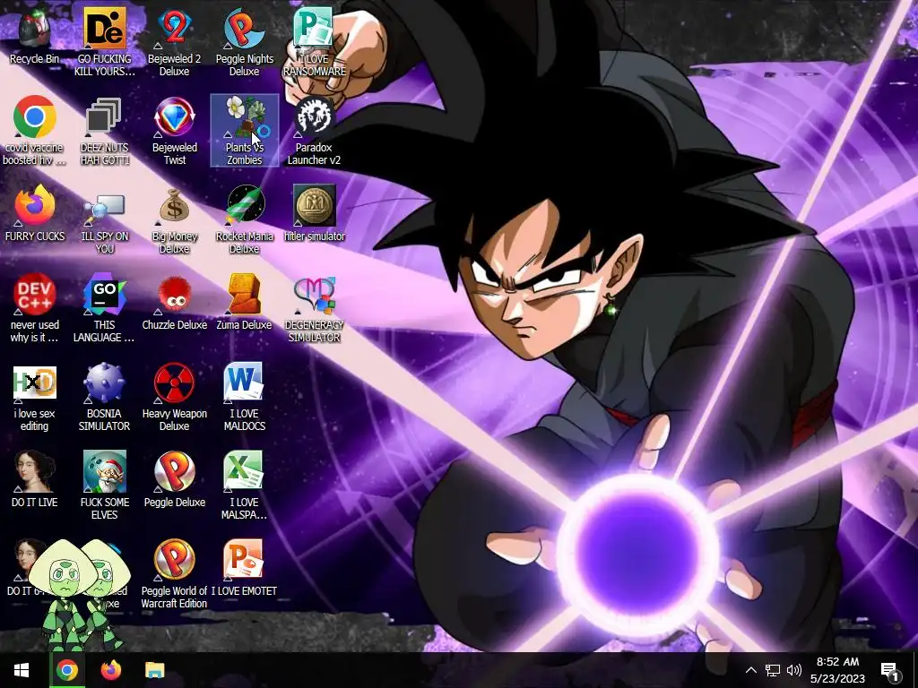
Task: Open the clock showing 8:52 AM
Action: (x=838, y=670)
